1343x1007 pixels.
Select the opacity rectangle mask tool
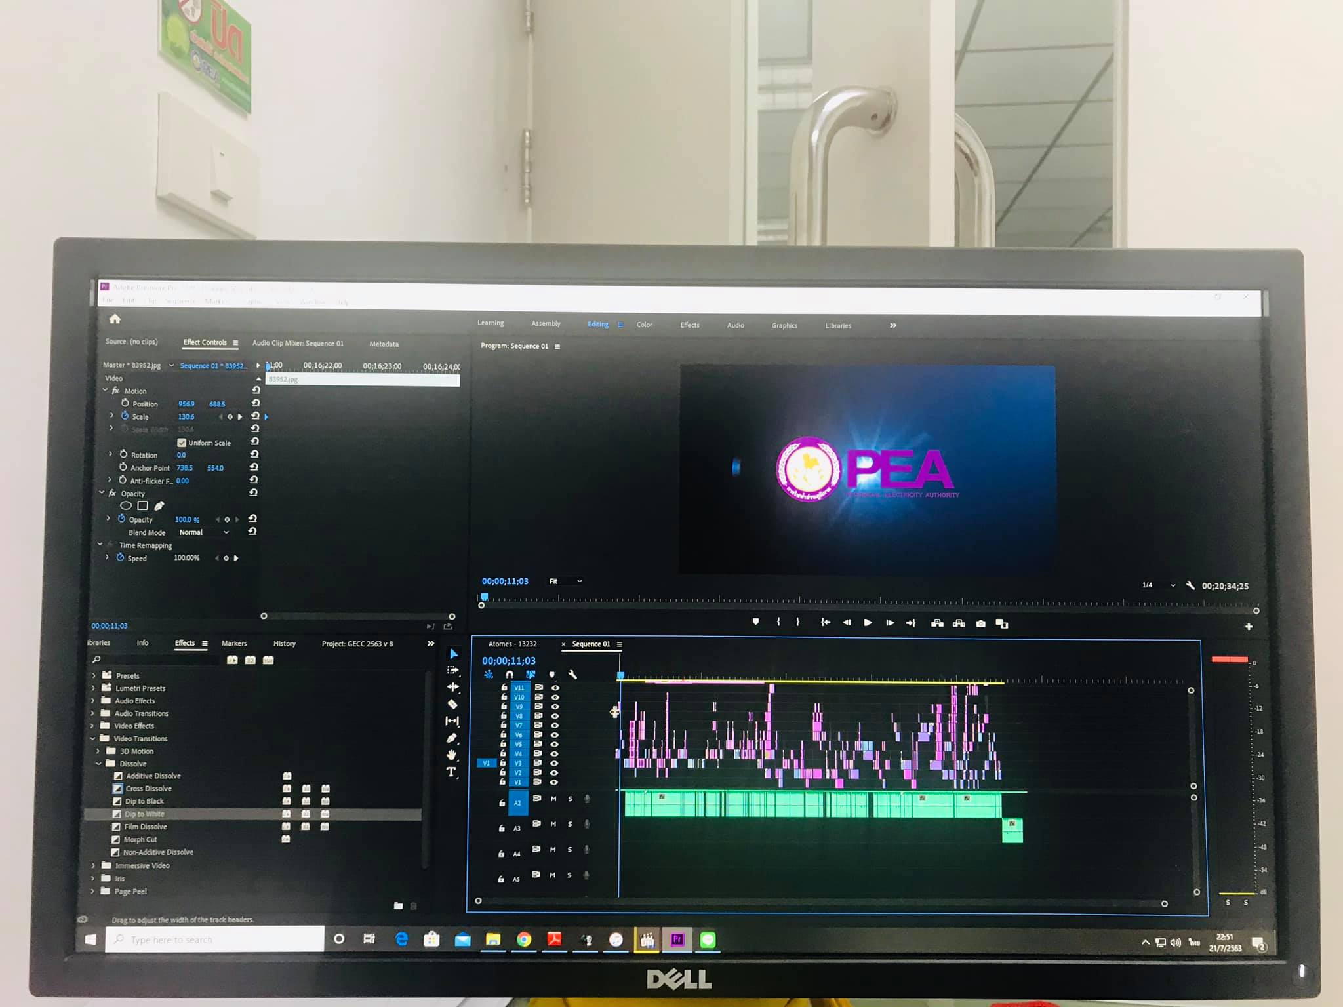142,505
